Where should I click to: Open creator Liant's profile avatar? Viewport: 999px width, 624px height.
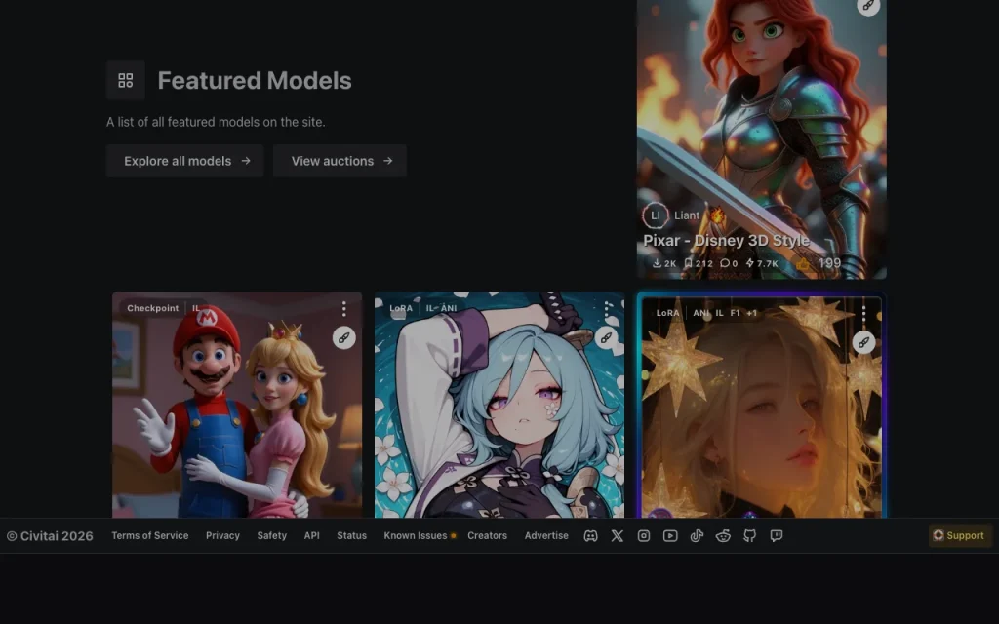coord(655,215)
